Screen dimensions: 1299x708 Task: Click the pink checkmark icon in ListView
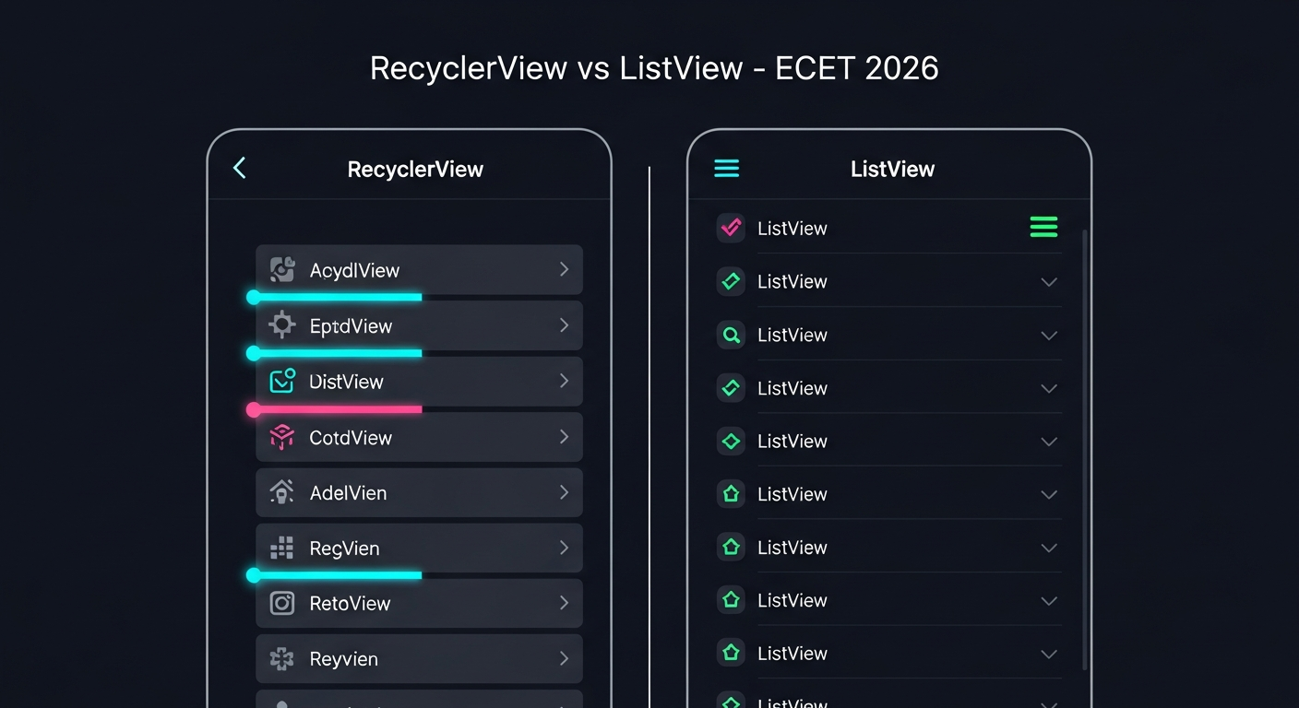coord(731,228)
